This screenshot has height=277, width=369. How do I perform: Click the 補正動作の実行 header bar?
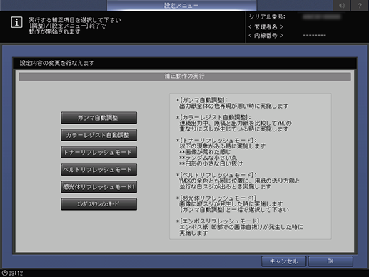click(185, 76)
